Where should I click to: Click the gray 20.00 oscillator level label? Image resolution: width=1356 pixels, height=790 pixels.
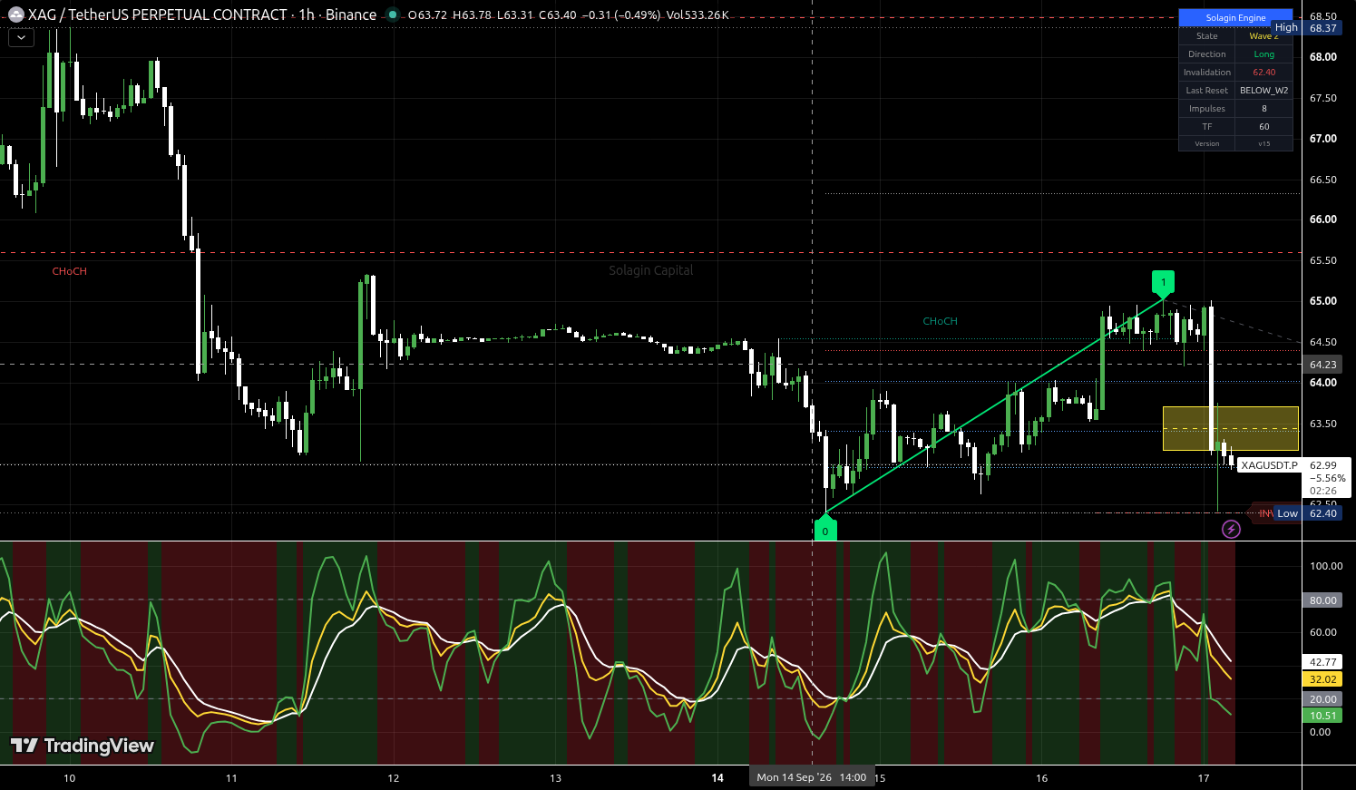click(x=1323, y=699)
